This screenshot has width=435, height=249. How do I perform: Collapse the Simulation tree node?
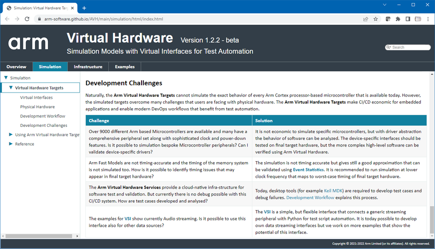point(6,78)
